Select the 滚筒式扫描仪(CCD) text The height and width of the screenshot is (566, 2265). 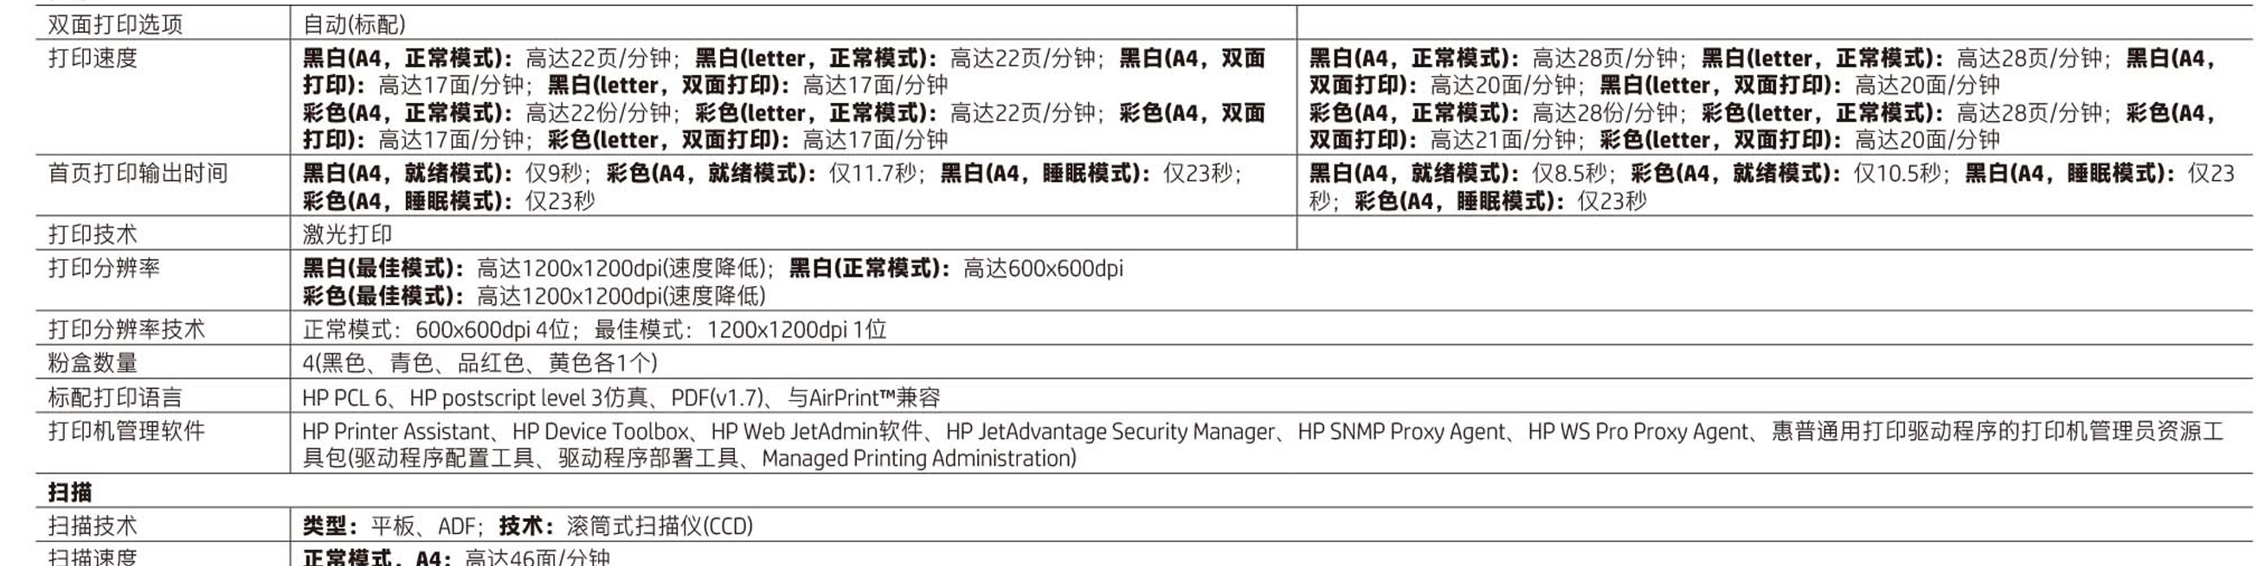660,526
